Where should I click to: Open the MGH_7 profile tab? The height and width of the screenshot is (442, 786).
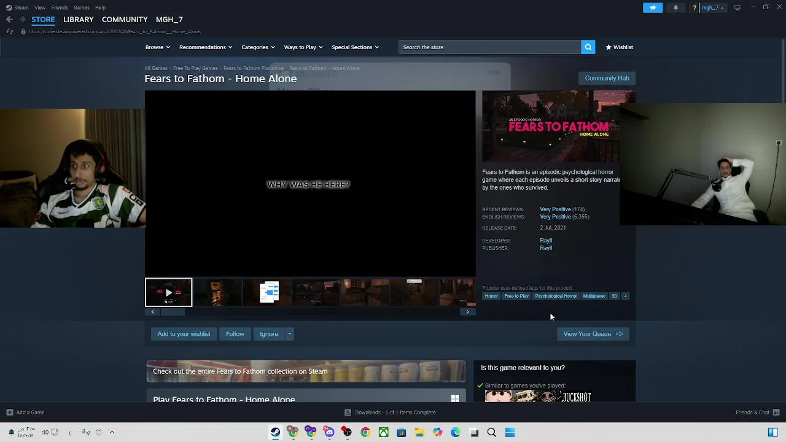pos(169,20)
